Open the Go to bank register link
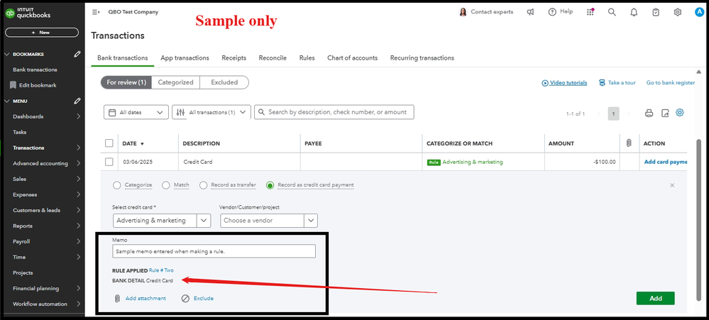Image resolution: width=709 pixels, height=320 pixels. pos(671,83)
